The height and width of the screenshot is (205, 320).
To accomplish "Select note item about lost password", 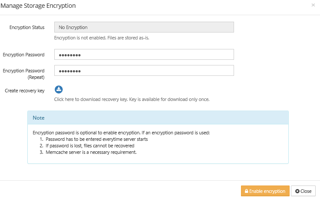I will pyautogui.click(x=90, y=146).
